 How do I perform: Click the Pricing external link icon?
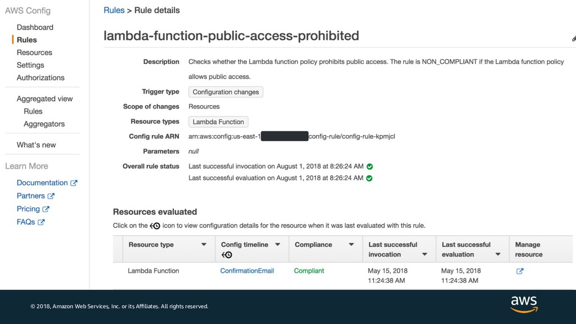(x=46, y=209)
